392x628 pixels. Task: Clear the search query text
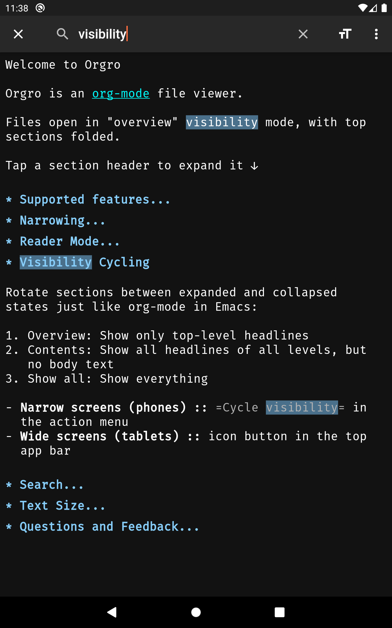tap(303, 34)
